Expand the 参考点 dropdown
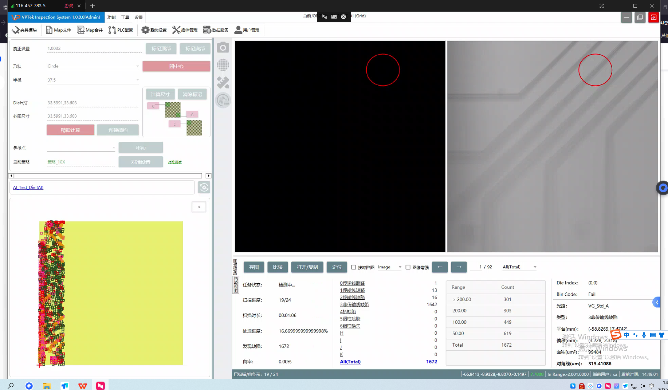 [114, 147]
